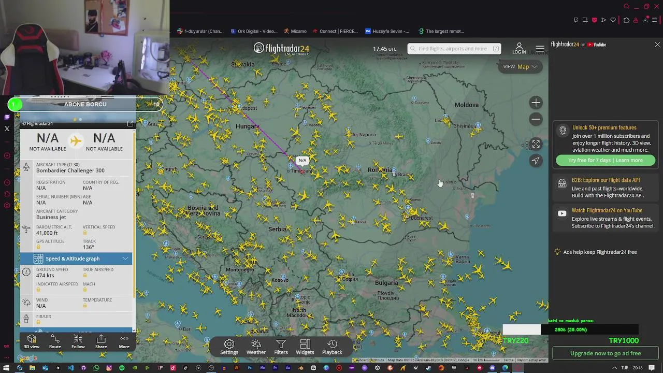Viewport: 663px width, 373px height.
Task: Click the locked Temperature padlock
Action: pos(85,306)
